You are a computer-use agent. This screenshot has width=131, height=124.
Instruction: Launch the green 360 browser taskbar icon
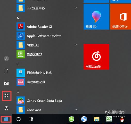pyautogui.click(x=71, y=119)
